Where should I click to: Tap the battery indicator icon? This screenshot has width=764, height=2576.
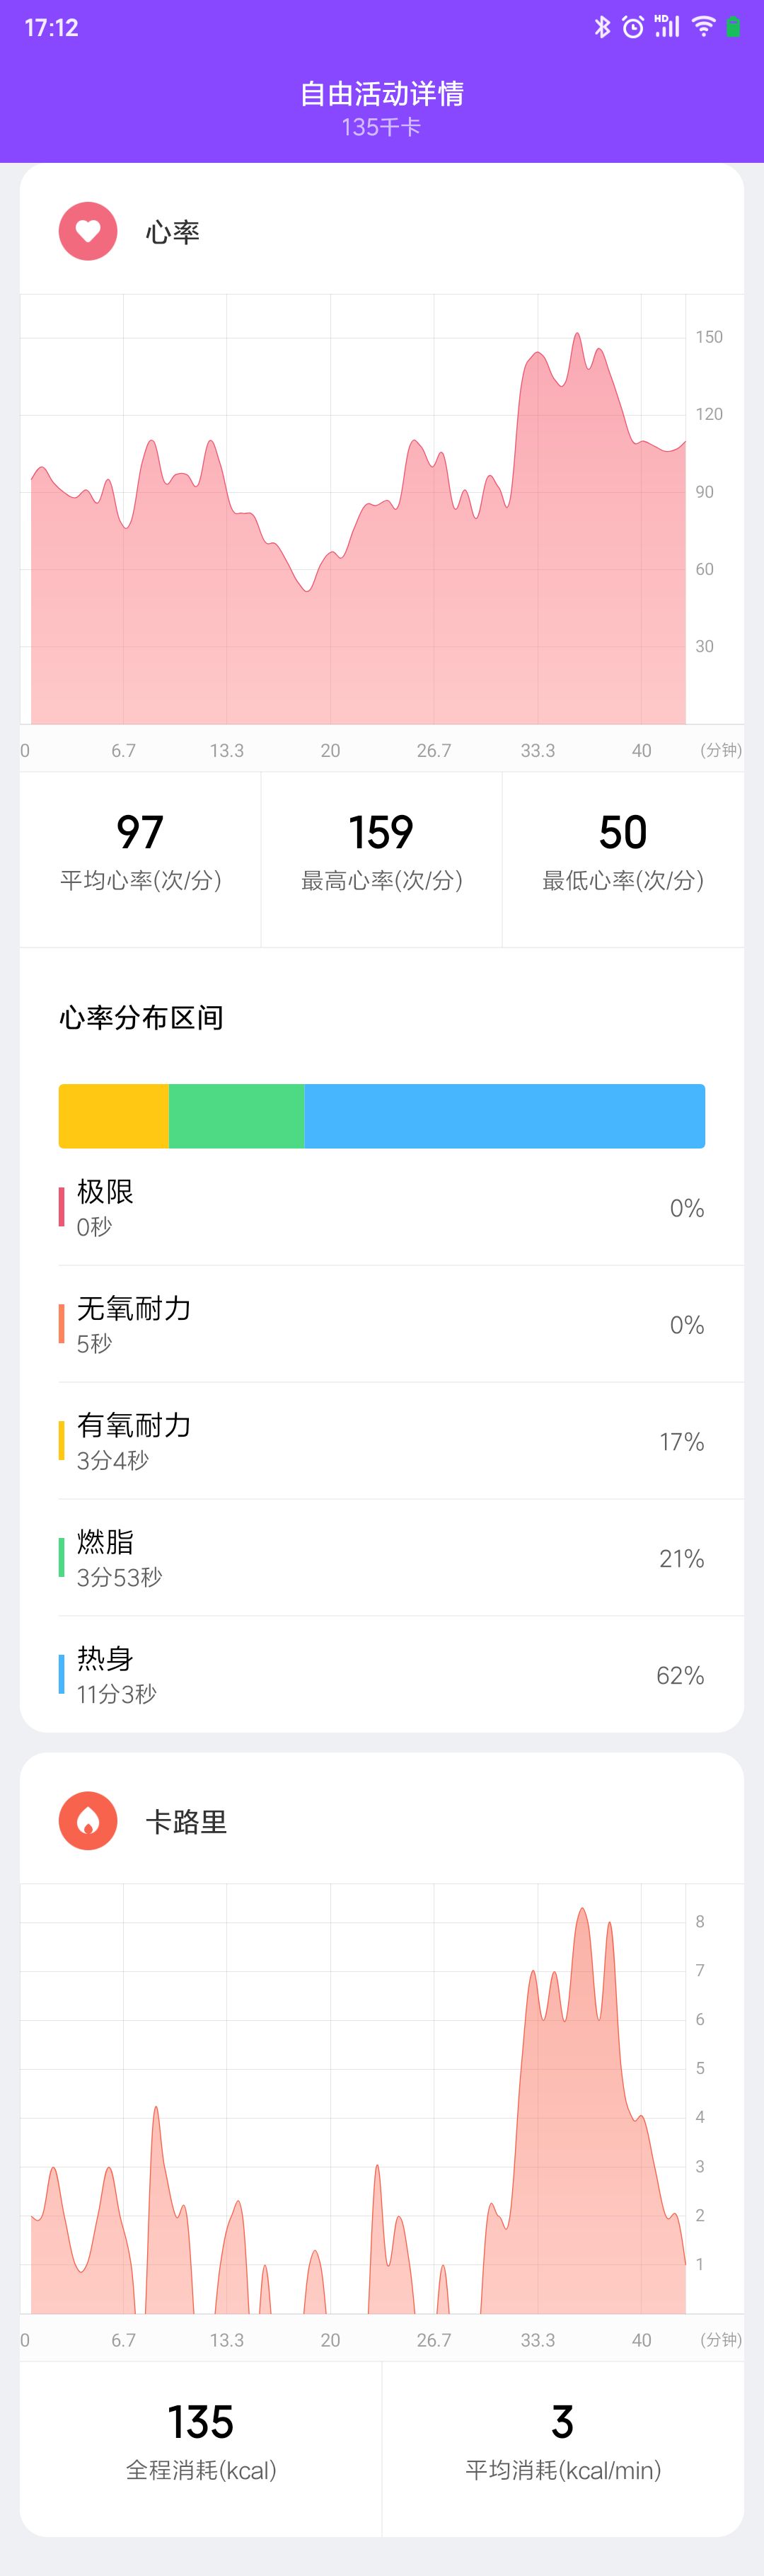coord(734,28)
